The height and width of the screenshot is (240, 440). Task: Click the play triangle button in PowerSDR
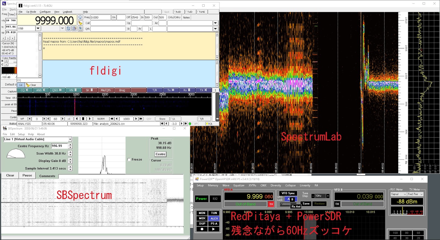click(214, 229)
